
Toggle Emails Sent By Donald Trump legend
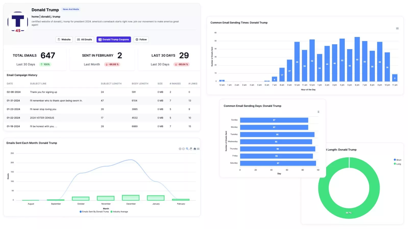point(94,212)
